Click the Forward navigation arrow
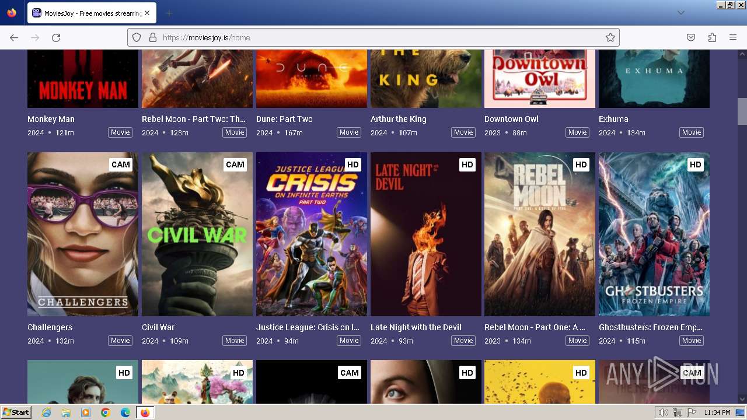747x420 pixels. tap(35, 37)
